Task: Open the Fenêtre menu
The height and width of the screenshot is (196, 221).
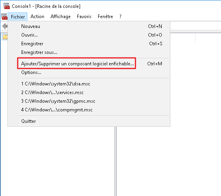Action: coord(105,17)
